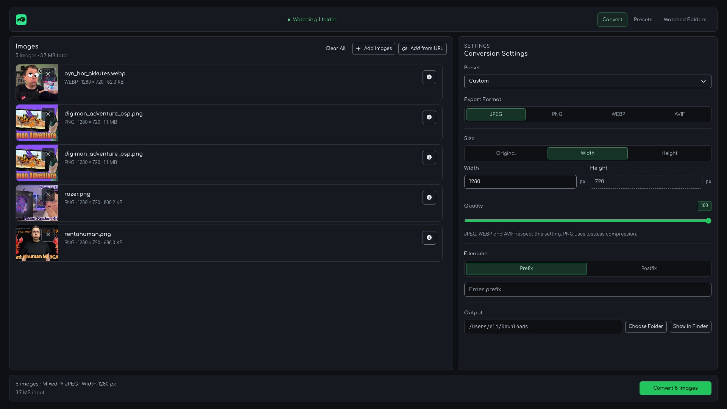Image resolution: width=727 pixels, height=409 pixels.
Task: Click Choose Folder button
Action: (x=646, y=327)
